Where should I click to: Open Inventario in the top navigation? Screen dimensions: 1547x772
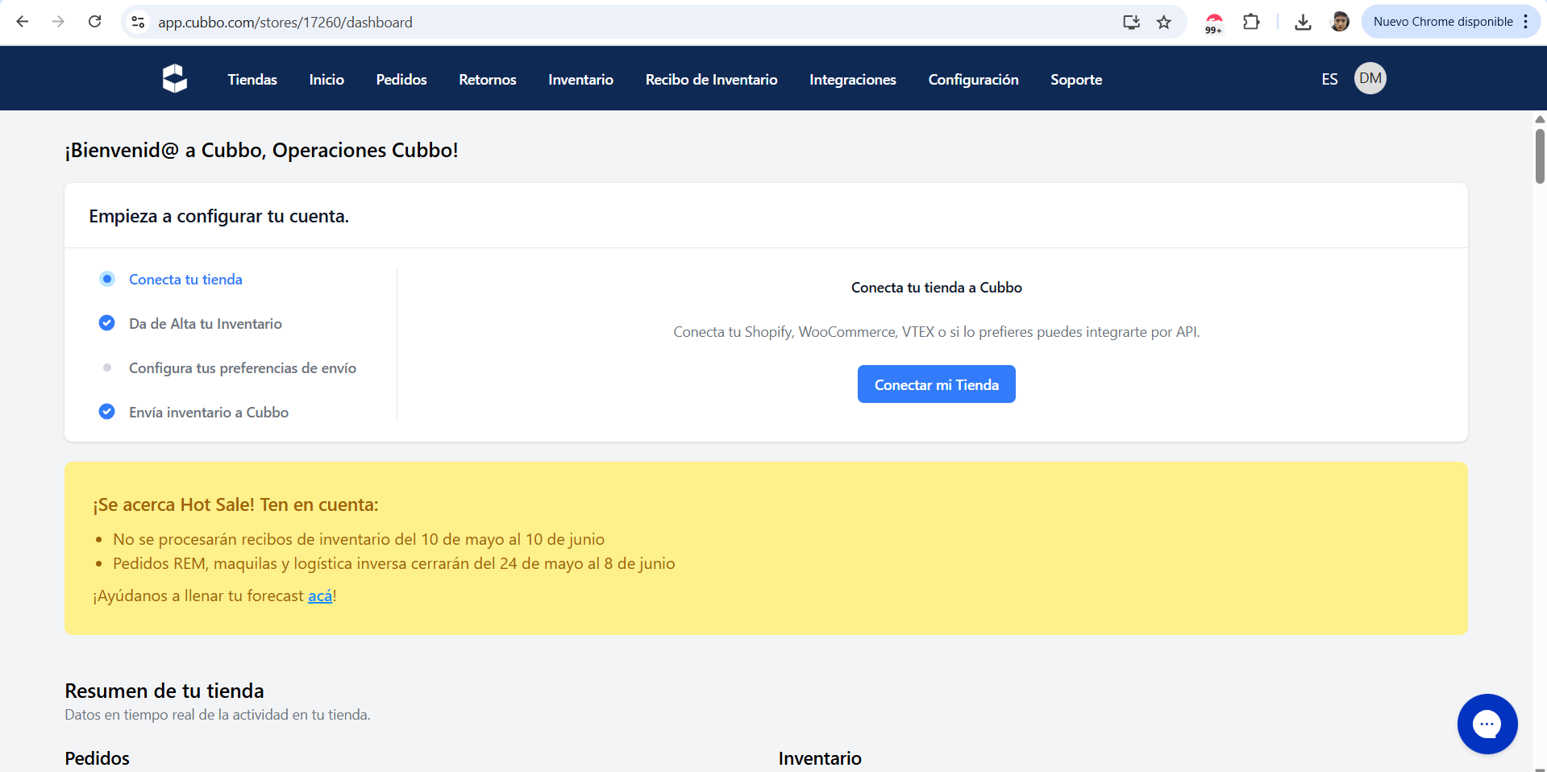click(x=580, y=79)
